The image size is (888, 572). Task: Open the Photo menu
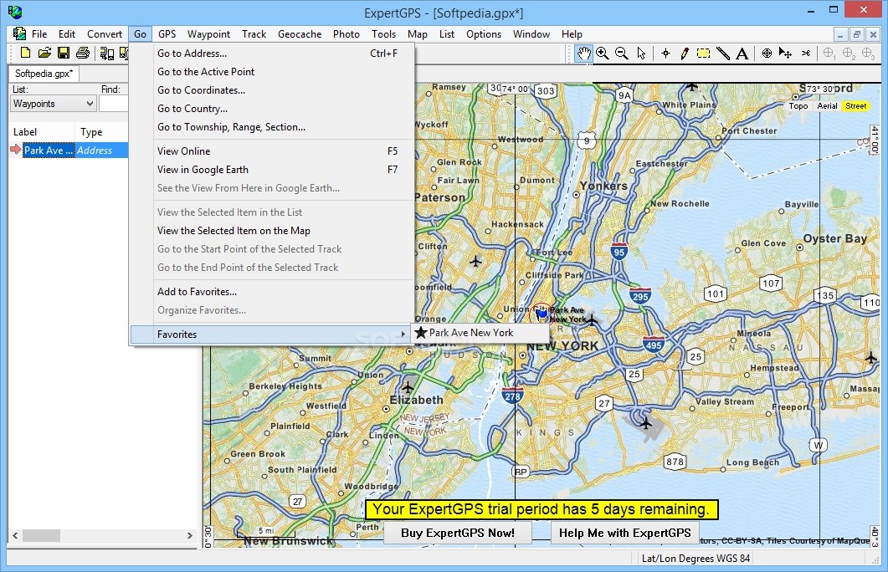tap(346, 34)
